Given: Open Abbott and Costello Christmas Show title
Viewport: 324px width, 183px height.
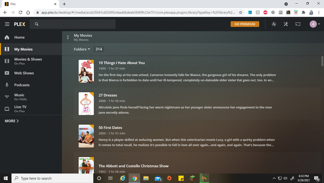Looking at the screenshot, I should [134, 166].
